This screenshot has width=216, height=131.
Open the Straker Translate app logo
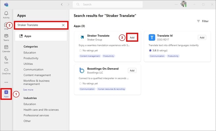pyautogui.click(x=82, y=37)
